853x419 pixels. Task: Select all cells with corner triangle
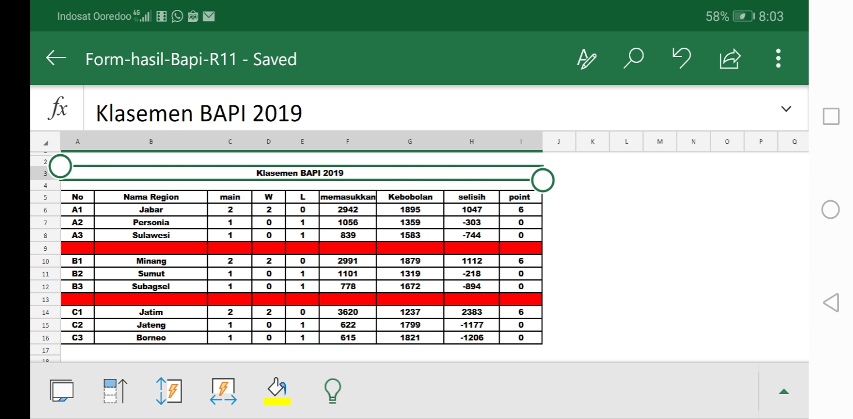tap(45, 143)
